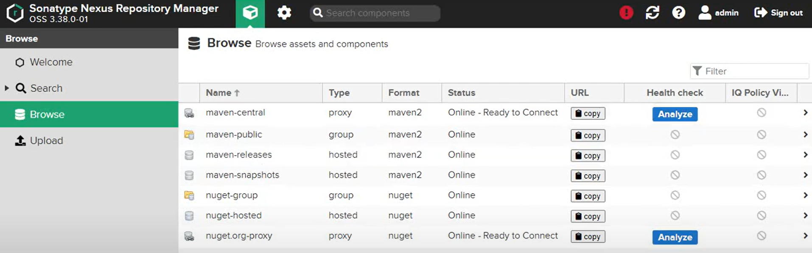Click maven-snapshots IQ policy disabled icon
This screenshot has width=812, height=253.
pos(762,175)
